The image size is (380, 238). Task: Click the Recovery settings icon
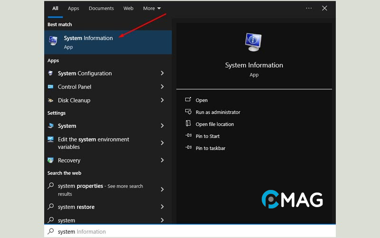pyautogui.click(x=51, y=160)
